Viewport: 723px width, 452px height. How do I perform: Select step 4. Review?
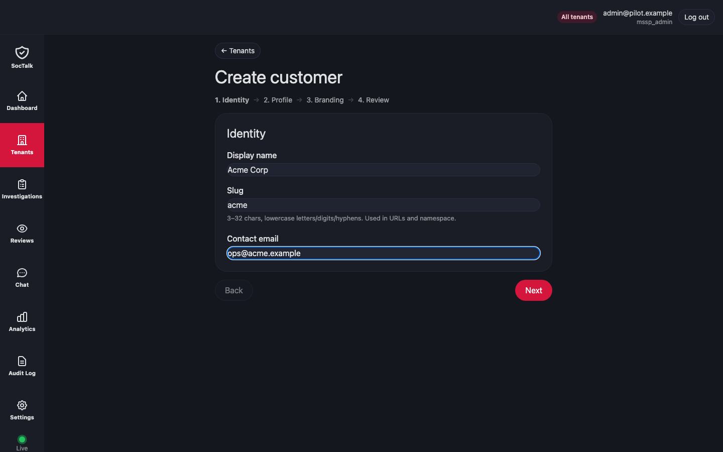[374, 100]
